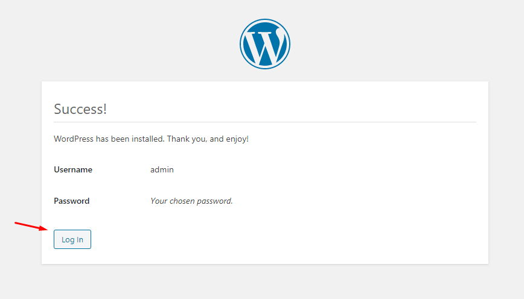
Task: Select the "admin" username value
Action: click(x=162, y=170)
